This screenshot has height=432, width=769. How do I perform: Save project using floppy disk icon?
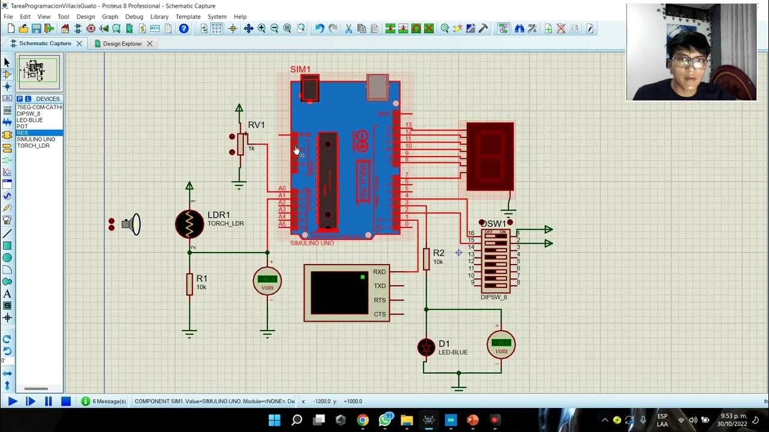click(x=36, y=28)
